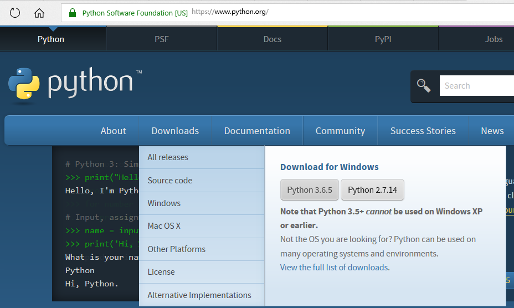
Task: Open View the full list of downloads link
Action: 335,268
